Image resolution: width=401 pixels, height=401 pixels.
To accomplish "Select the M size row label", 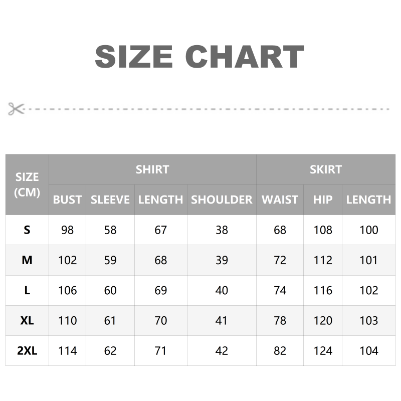I will [x=27, y=260].
